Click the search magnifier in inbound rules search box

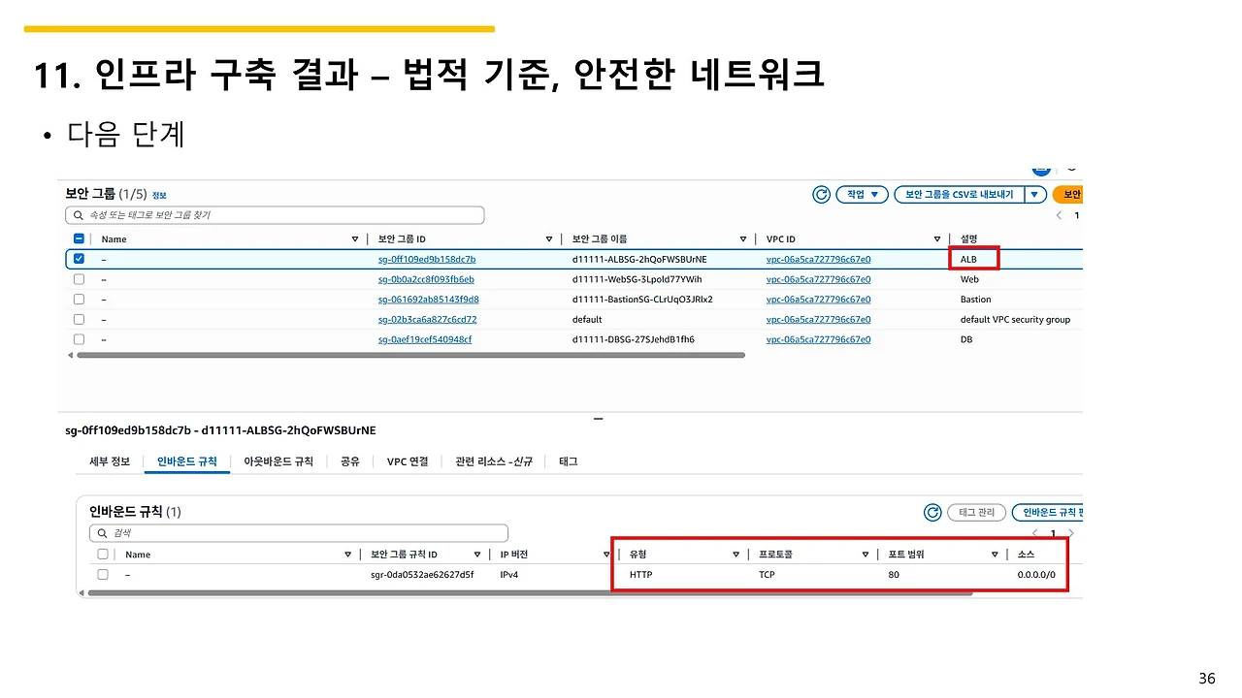click(x=102, y=532)
